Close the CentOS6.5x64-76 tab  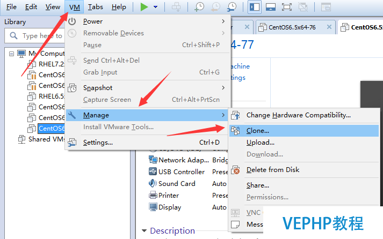tap(329, 27)
